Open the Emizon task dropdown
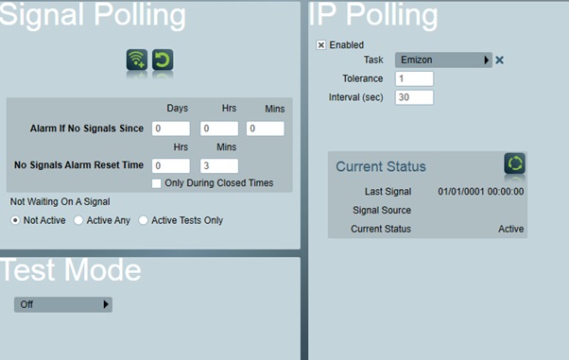Viewport: 569px width, 360px height. point(443,60)
